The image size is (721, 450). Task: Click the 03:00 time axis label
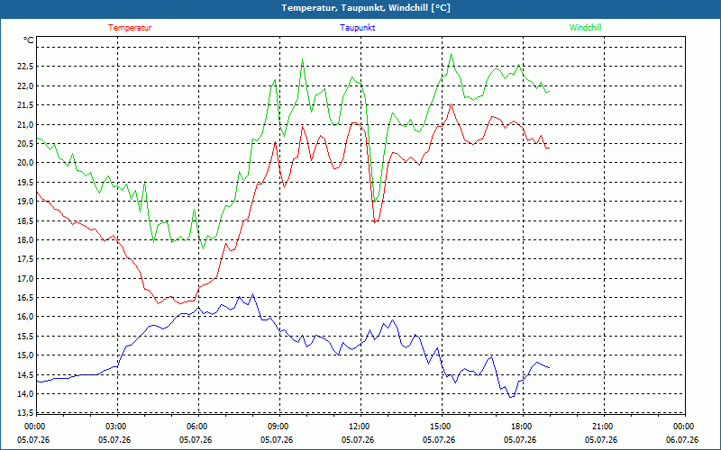pos(117,427)
